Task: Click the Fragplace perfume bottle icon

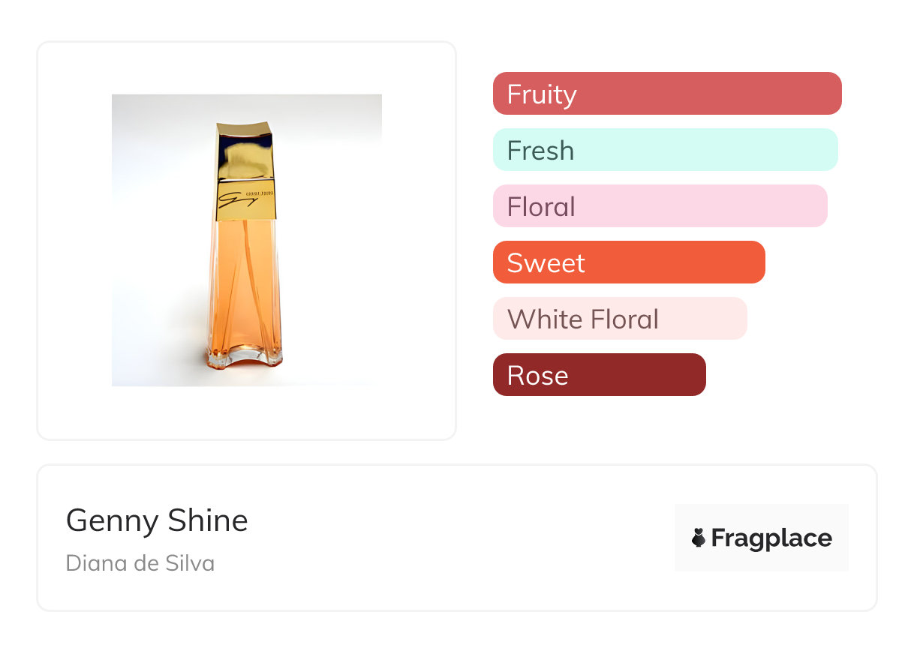Action: 699,538
